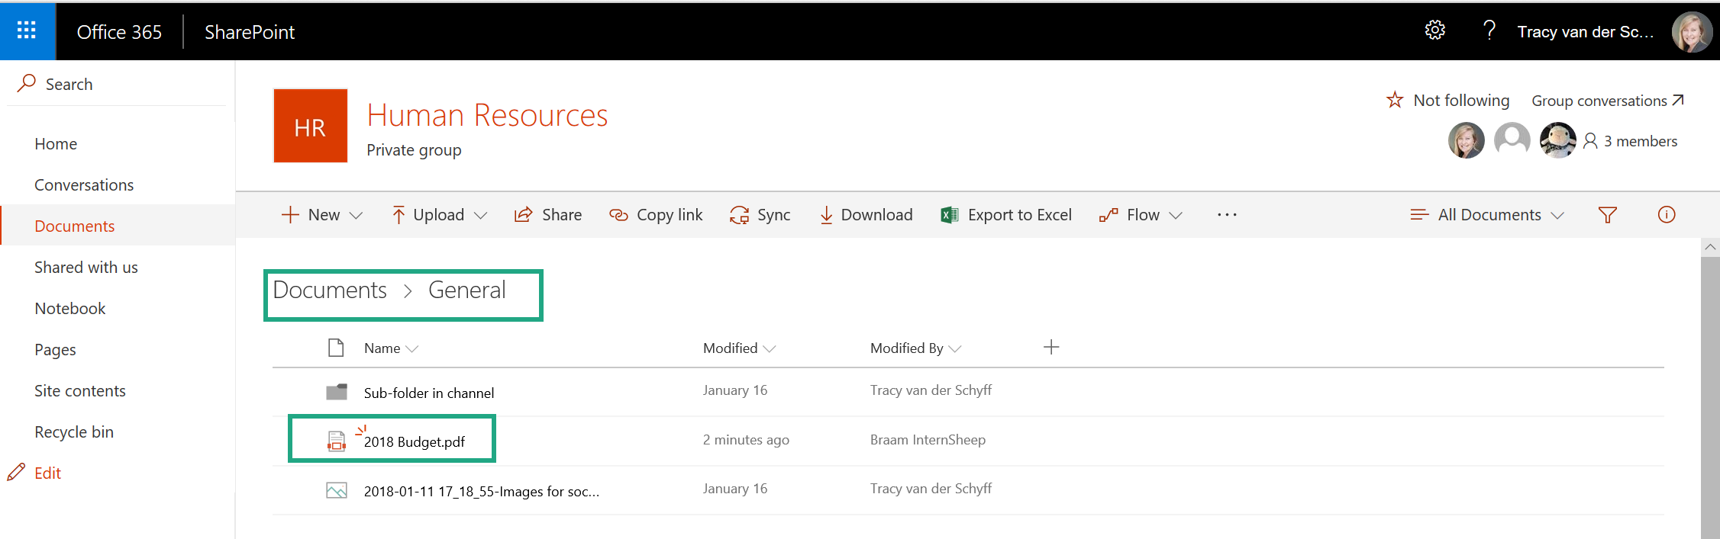Toggle the Not following star

pyautogui.click(x=1395, y=101)
